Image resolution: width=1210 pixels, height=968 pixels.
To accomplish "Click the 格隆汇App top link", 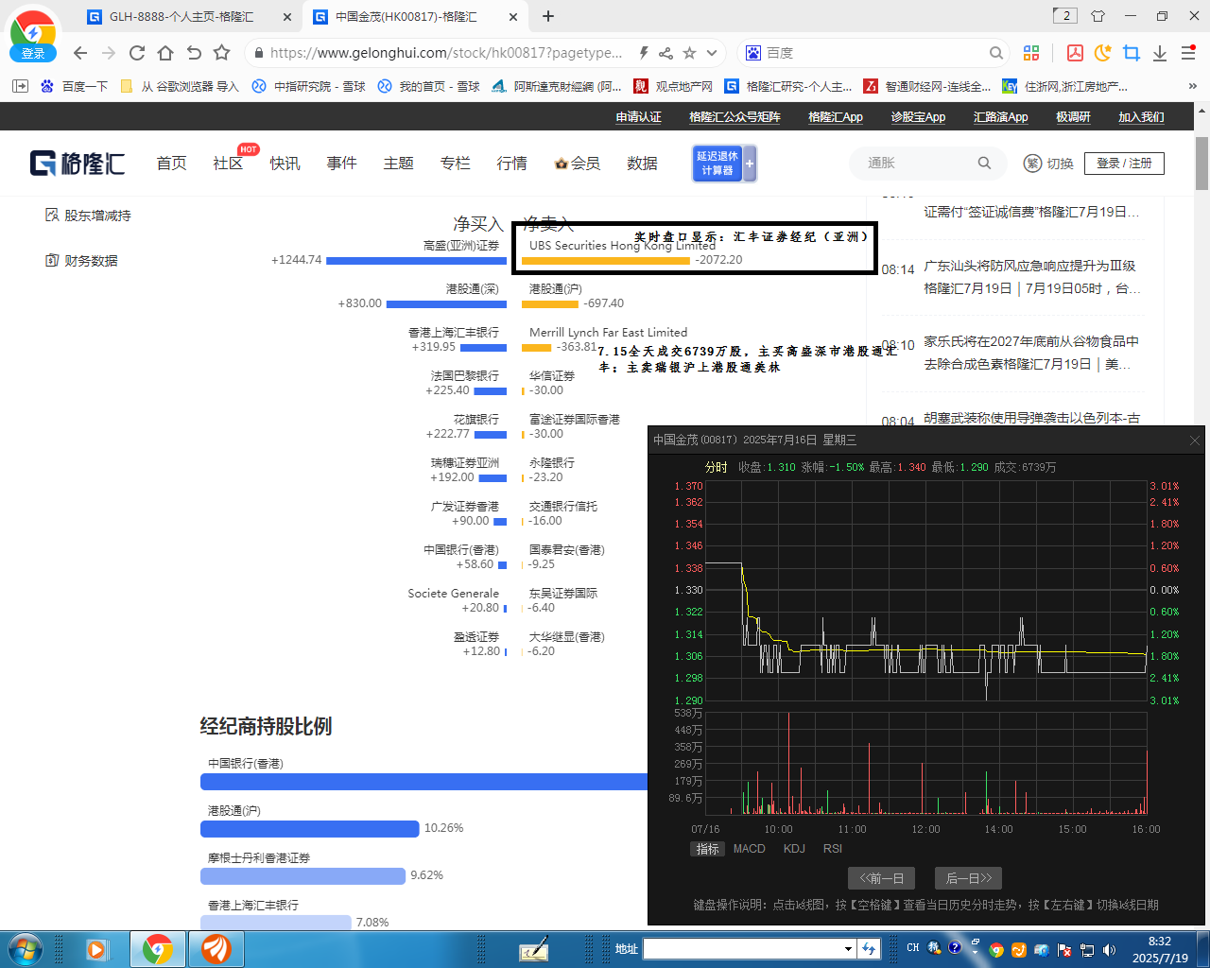I will coord(836,117).
